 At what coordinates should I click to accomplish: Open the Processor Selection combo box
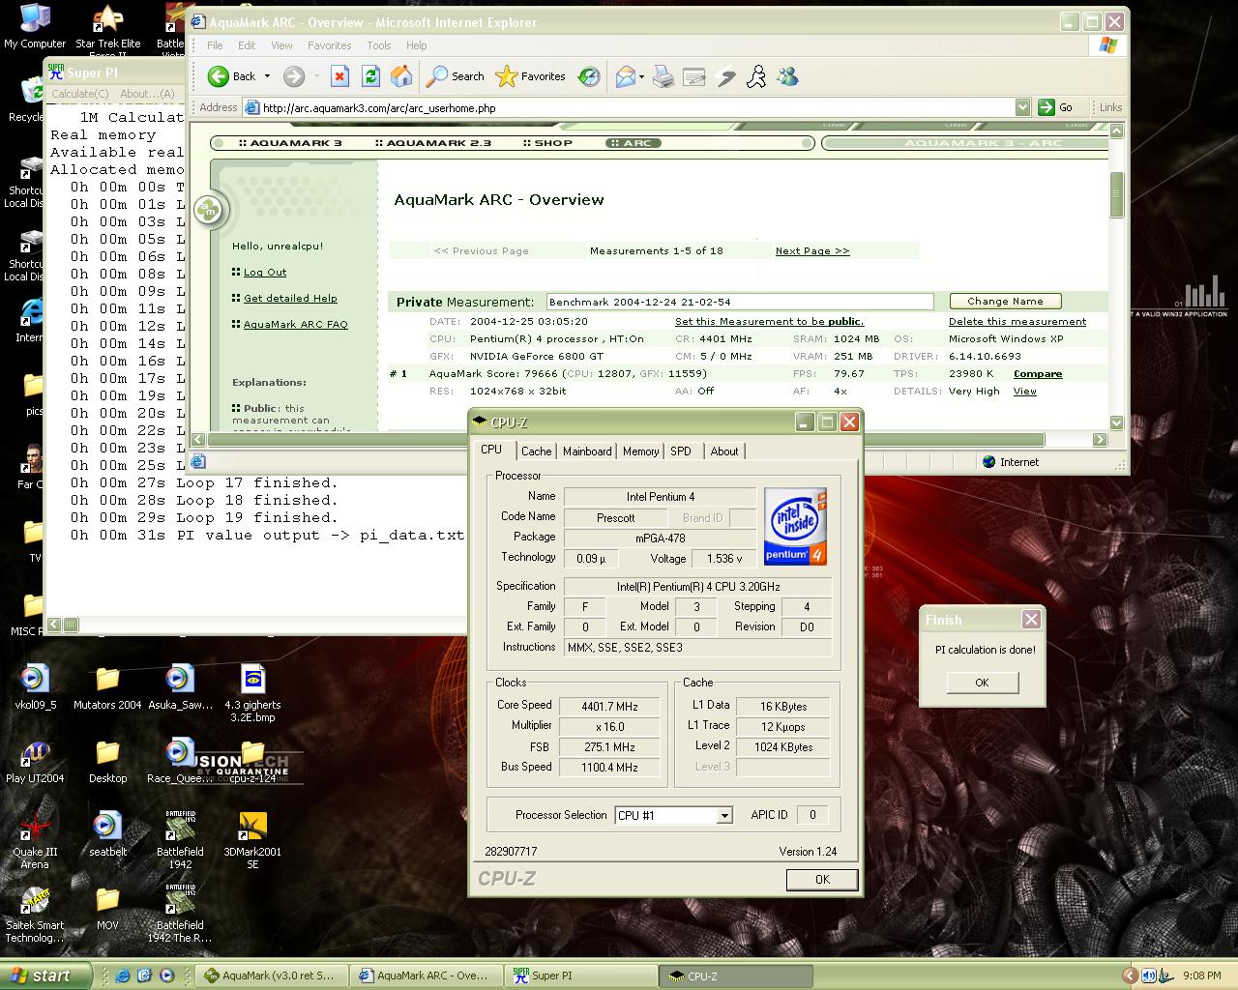[x=673, y=815]
